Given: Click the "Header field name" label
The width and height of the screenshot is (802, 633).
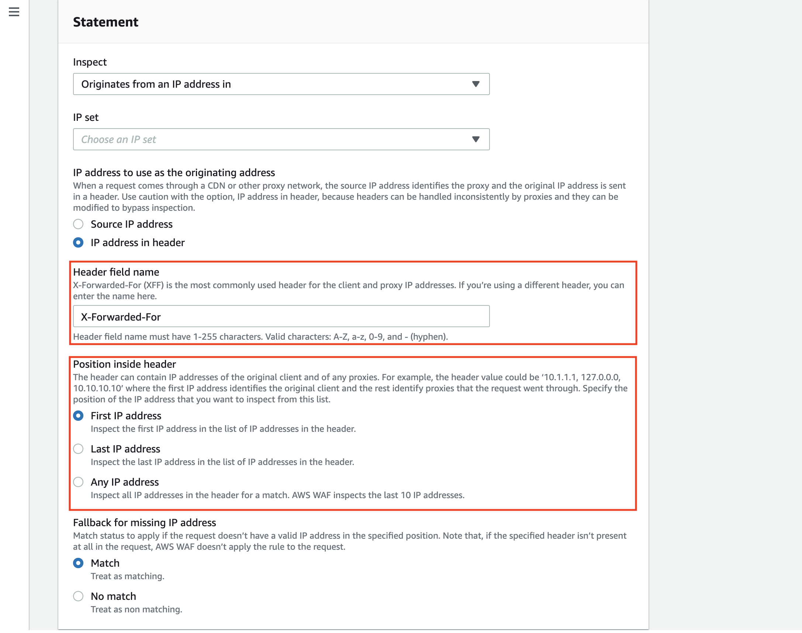Looking at the screenshot, I should [x=116, y=272].
